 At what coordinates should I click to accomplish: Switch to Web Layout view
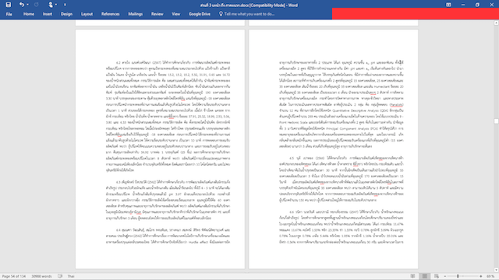[437, 276]
